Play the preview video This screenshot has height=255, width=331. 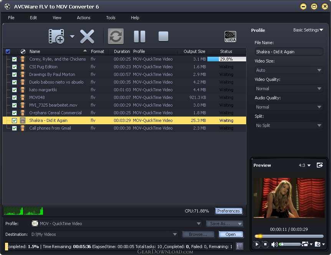257,244
